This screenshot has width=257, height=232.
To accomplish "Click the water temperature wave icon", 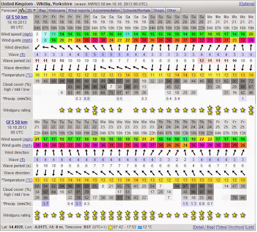I will click(140, 227).
